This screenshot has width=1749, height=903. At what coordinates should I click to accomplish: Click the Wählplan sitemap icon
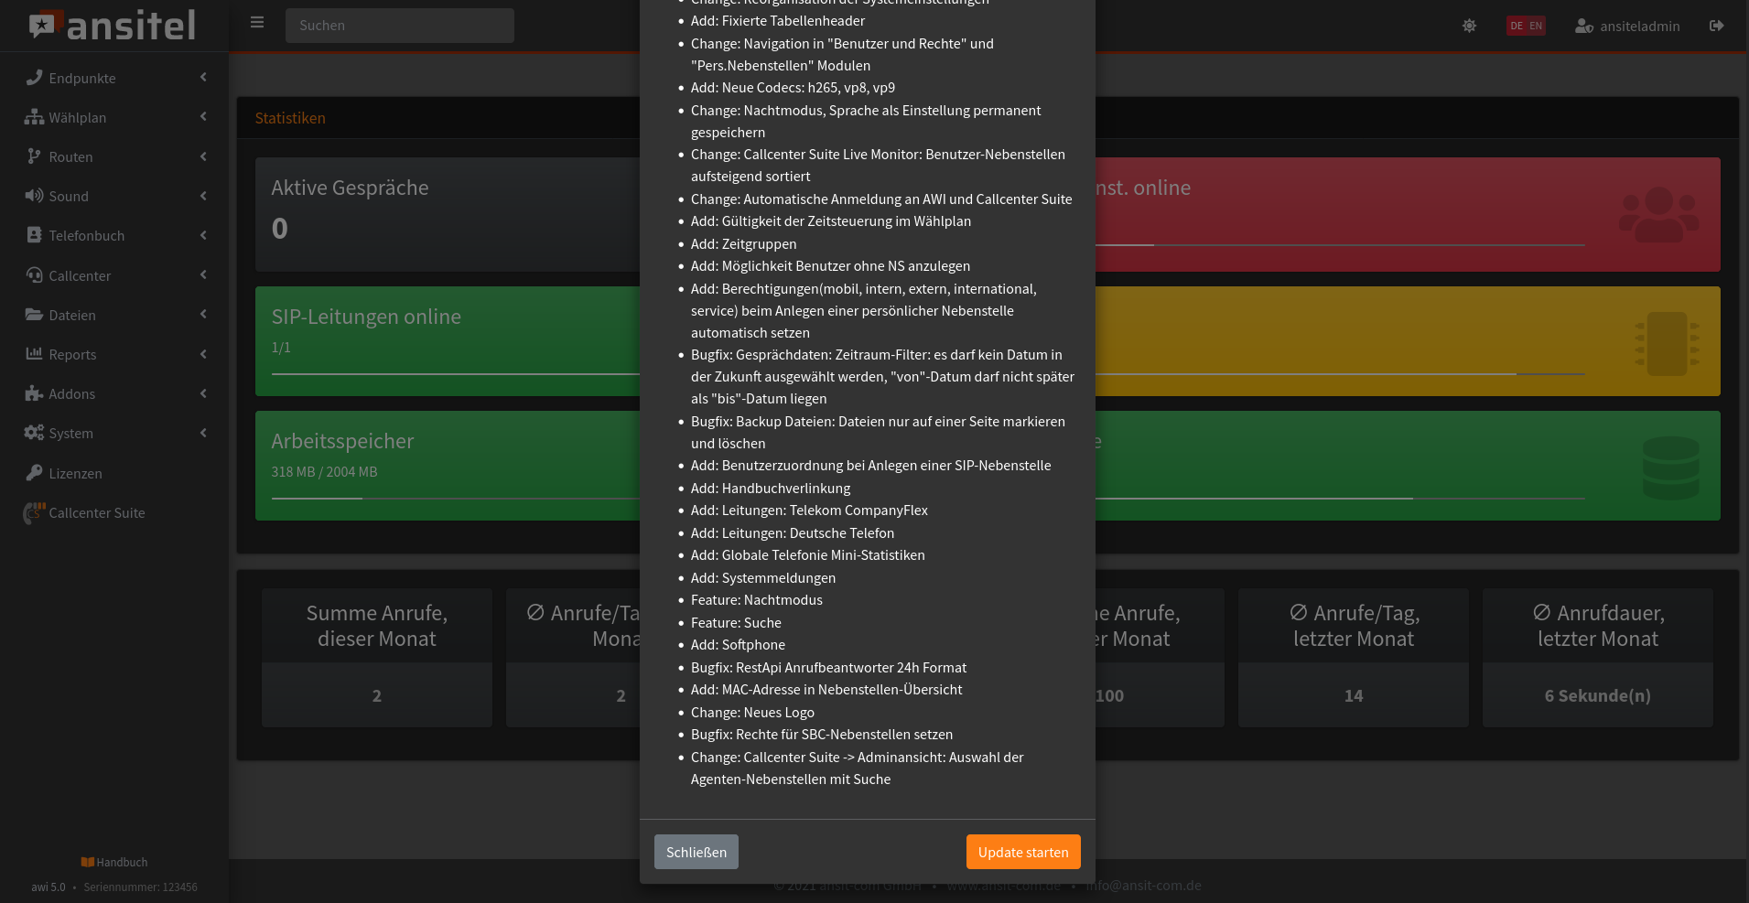pos(34,117)
